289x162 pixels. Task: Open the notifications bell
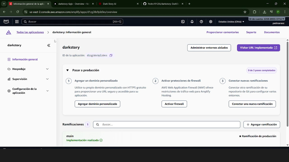(192, 21)
